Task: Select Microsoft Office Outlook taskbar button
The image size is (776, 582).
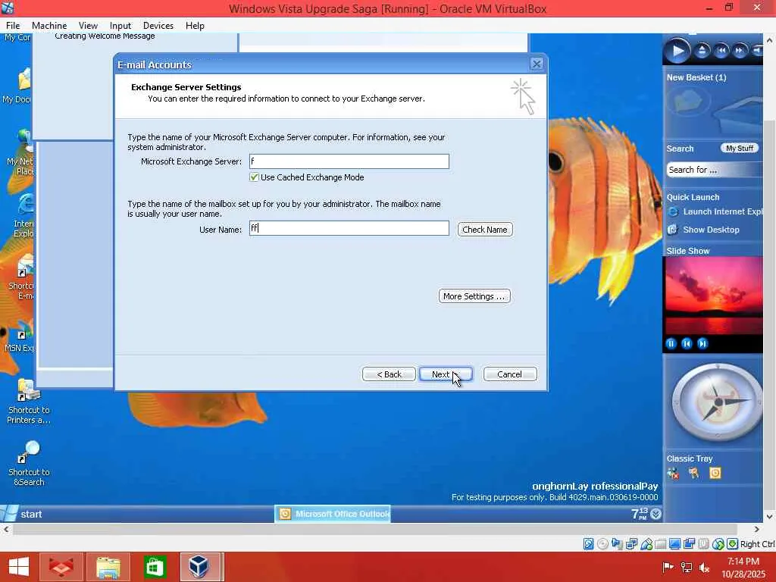Action: pos(333,515)
